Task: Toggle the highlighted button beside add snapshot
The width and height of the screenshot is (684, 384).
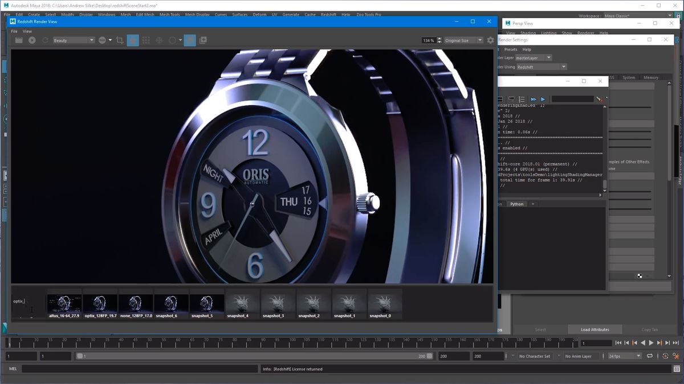Action: point(190,40)
